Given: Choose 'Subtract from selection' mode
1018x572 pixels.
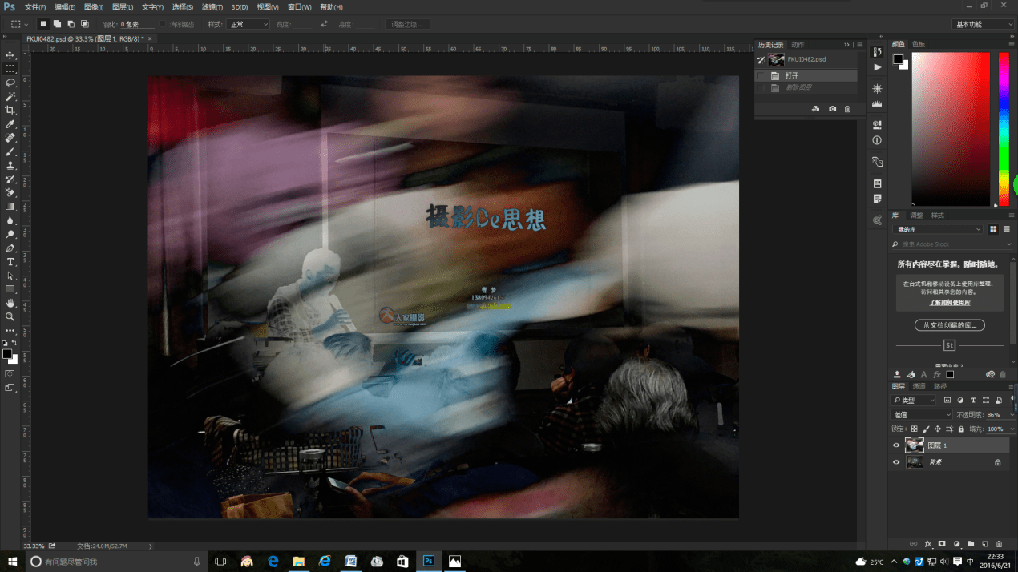Looking at the screenshot, I should 71,25.
